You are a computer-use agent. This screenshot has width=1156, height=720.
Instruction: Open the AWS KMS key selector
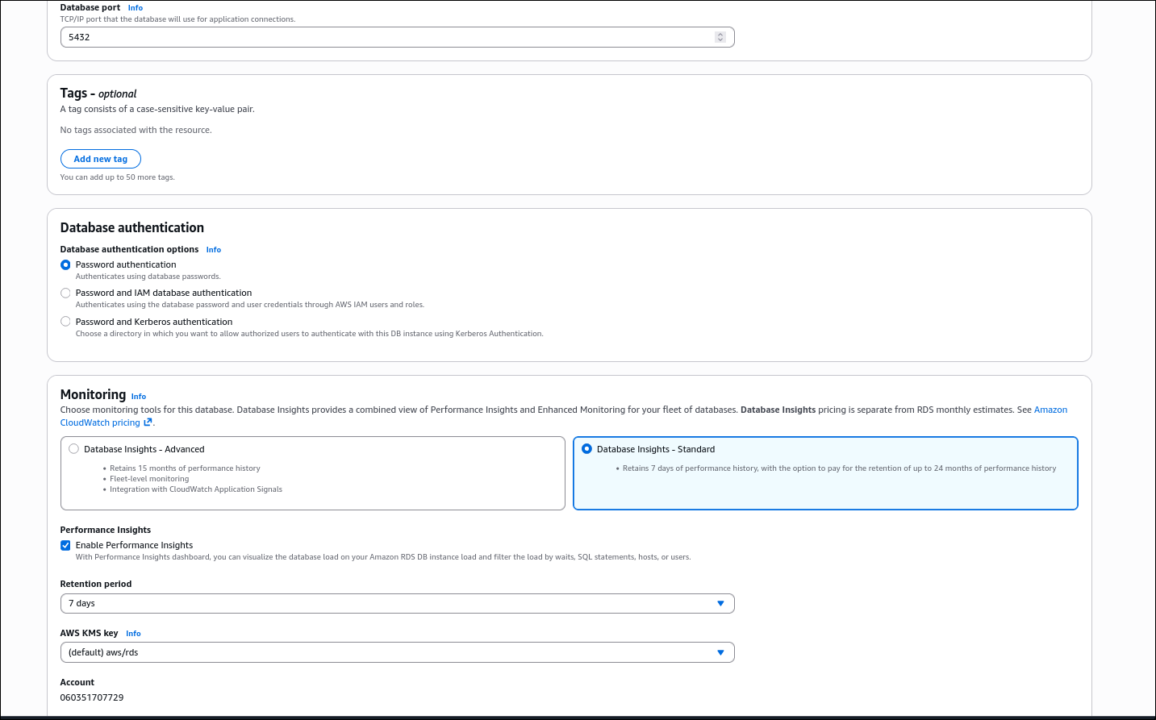tap(397, 652)
